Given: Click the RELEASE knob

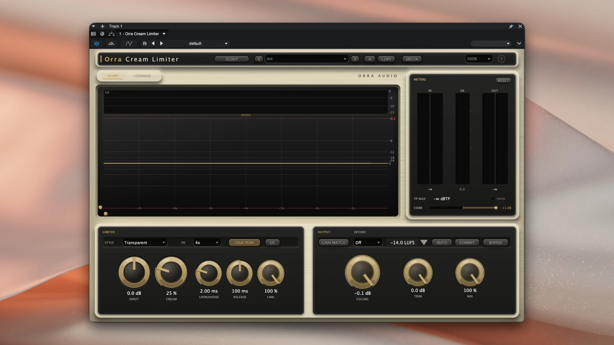Looking at the screenshot, I should 240,273.
